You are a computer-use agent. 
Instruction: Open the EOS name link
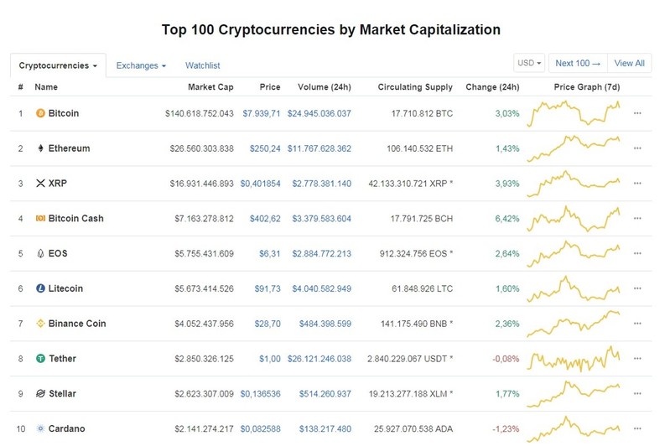[x=58, y=253]
